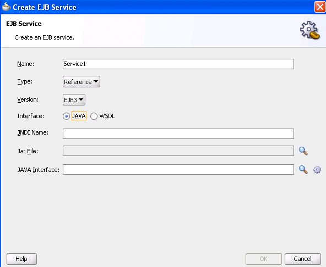Click into the Jar File field
The height and width of the screenshot is (267, 326).
tap(178, 151)
